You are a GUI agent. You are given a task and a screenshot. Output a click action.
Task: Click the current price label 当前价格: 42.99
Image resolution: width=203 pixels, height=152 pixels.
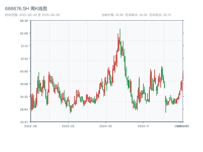(112, 15)
